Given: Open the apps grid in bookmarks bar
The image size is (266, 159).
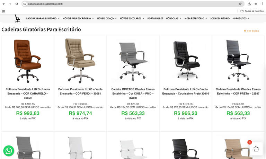Looking at the screenshot, I should (3, 11).
